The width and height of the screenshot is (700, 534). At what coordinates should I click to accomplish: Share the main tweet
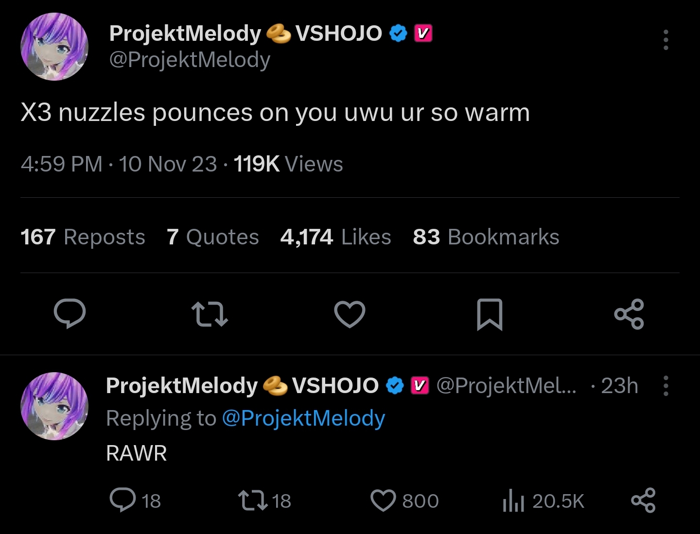pos(629,314)
